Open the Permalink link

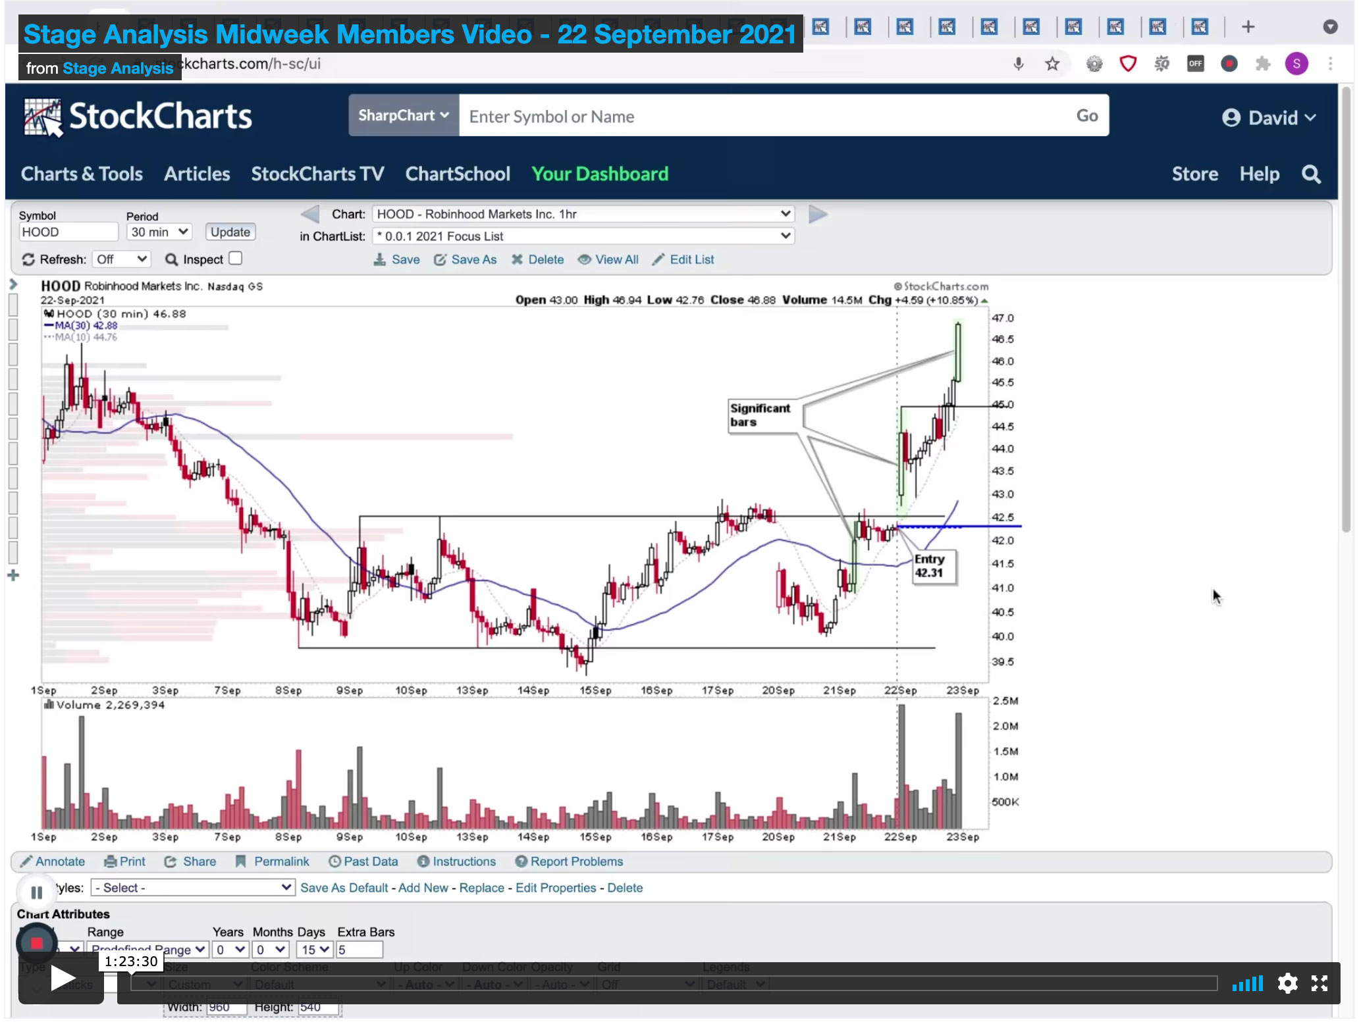(281, 861)
